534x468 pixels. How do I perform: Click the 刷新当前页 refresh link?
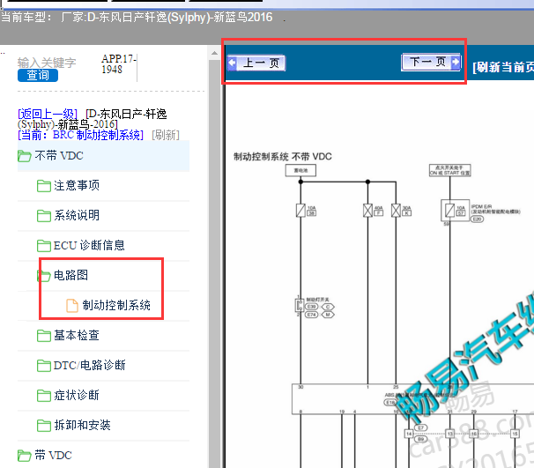(x=503, y=67)
